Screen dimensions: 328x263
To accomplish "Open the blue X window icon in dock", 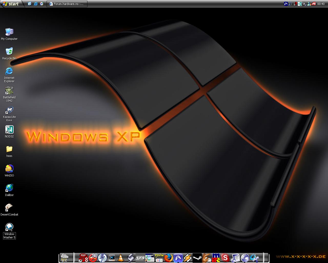I will point(112,258).
